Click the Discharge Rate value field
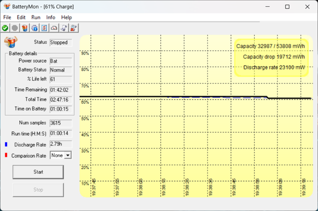The image size is (318, 211). point(60,144)
